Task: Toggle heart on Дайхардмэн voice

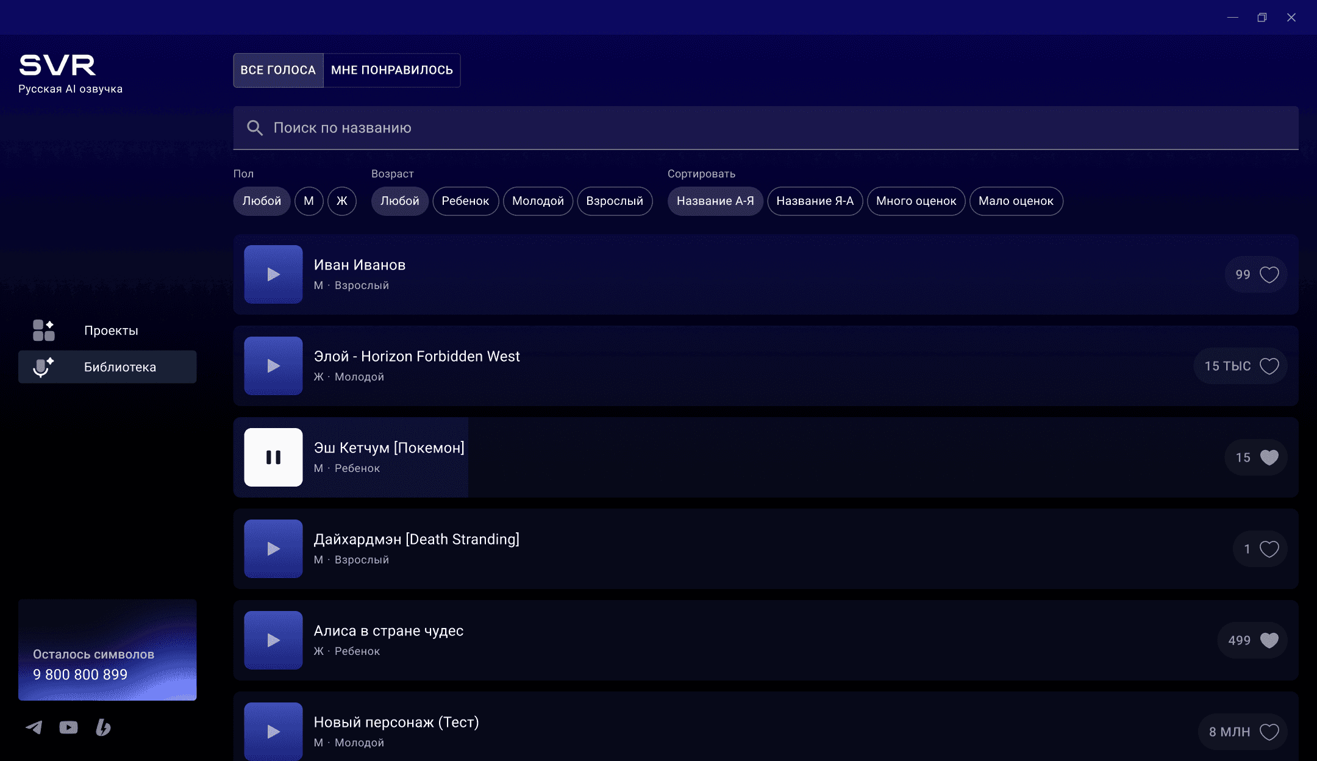Action: 1269,549
